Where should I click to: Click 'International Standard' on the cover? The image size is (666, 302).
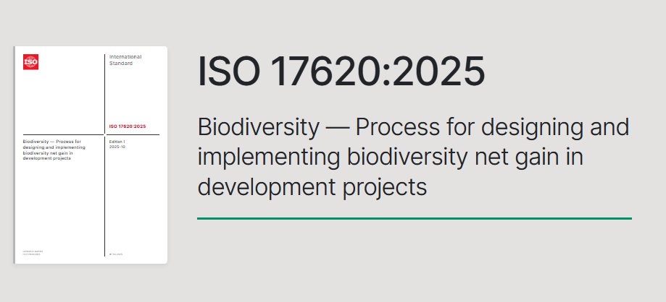pyautogui.click(x=125, y=59)
